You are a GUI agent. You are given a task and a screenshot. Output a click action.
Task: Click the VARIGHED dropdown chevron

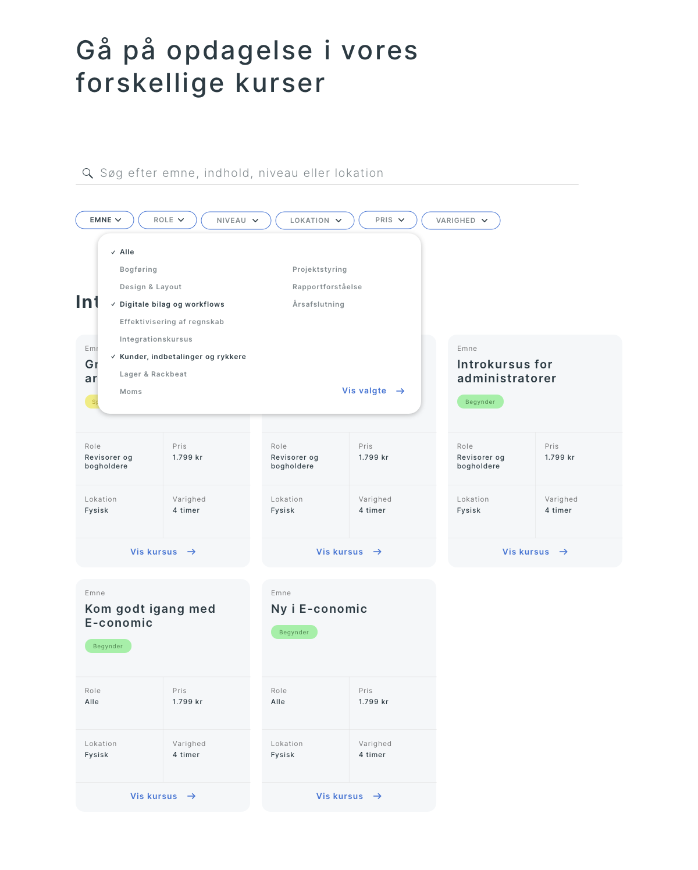point(485,221)
